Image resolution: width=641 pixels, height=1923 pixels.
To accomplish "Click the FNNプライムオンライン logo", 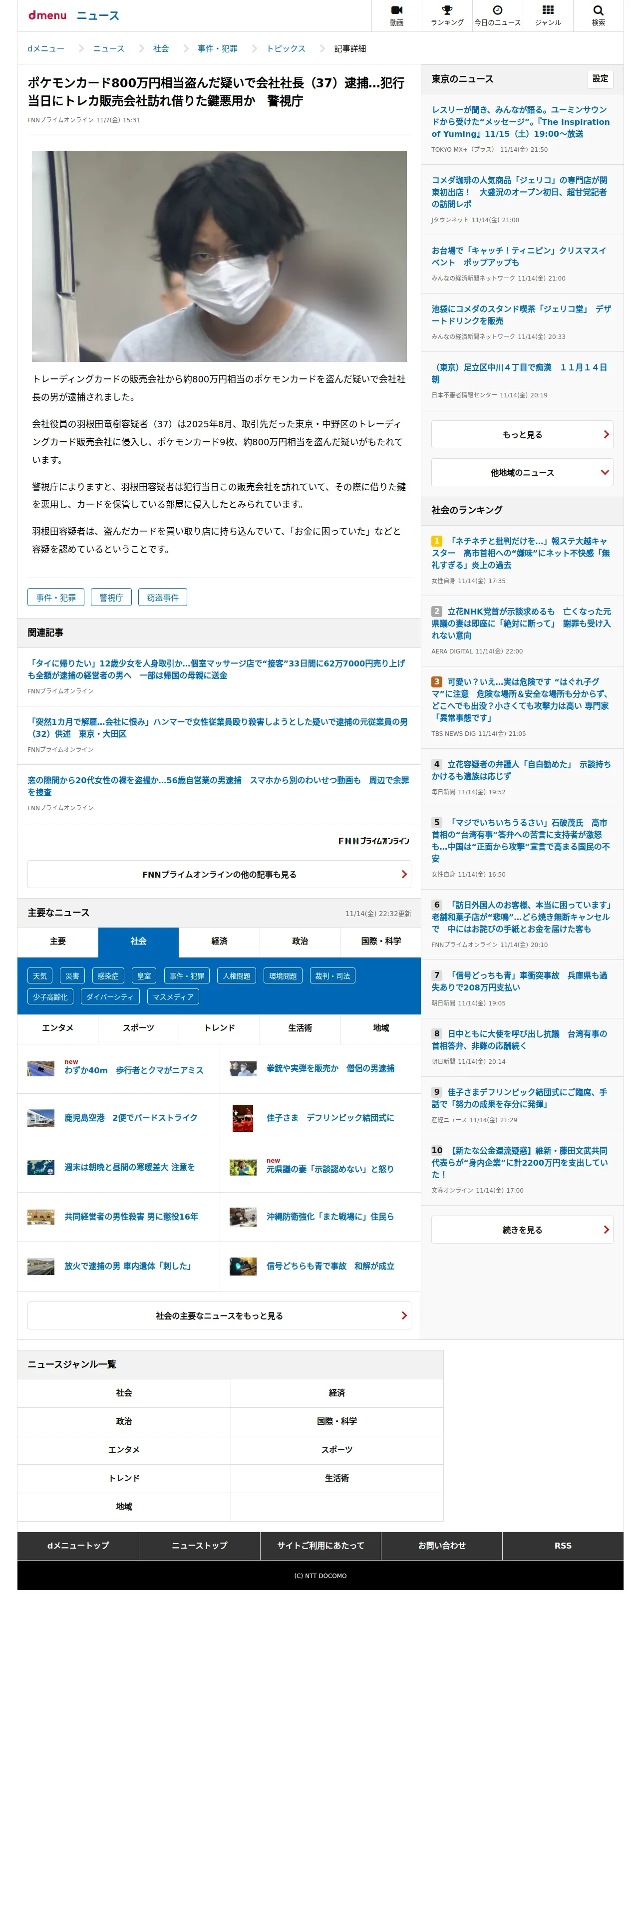I will point(373,841).
